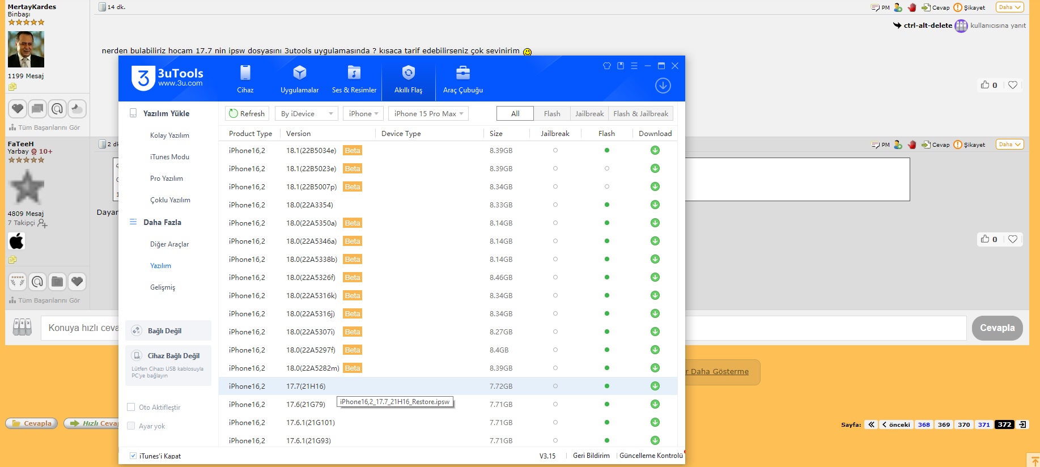Download firmware 18.1(22B5023e)

coord(655,168)
